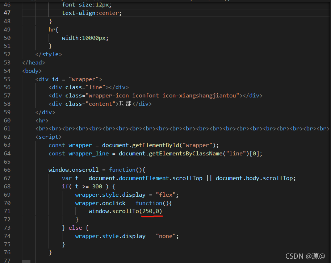Click the '<hr>' tag on line 60

pos(42,121)
